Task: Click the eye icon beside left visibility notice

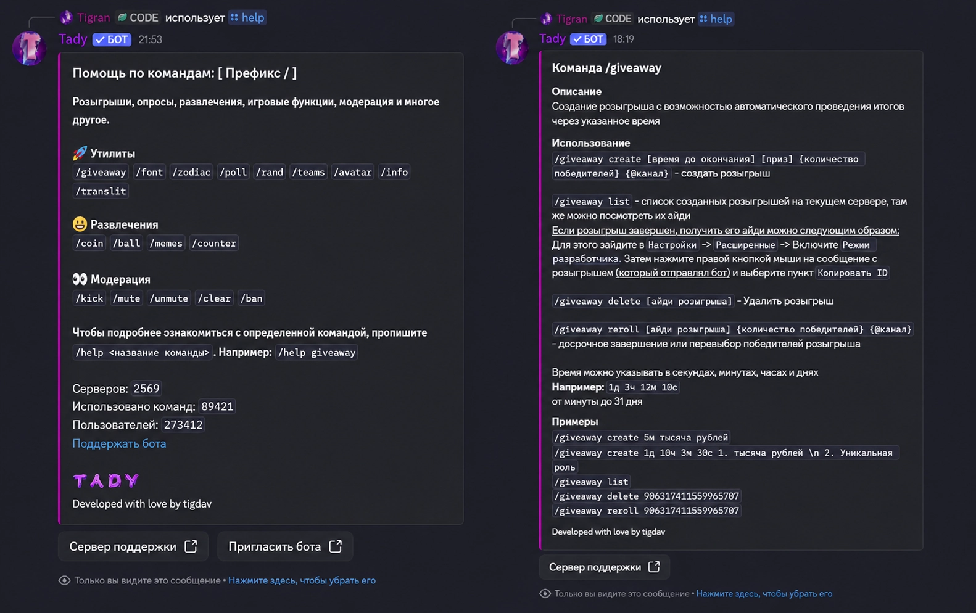Action: point(64,580)
